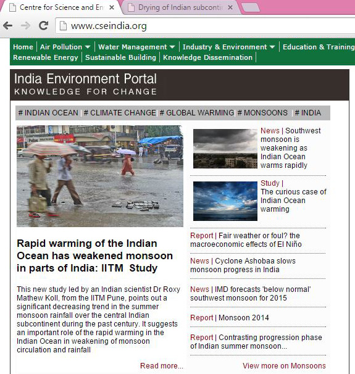Click the browser forward arrow
Image resolution: width=355 pixels, height=374 pixels.
[x=25, y=25]
